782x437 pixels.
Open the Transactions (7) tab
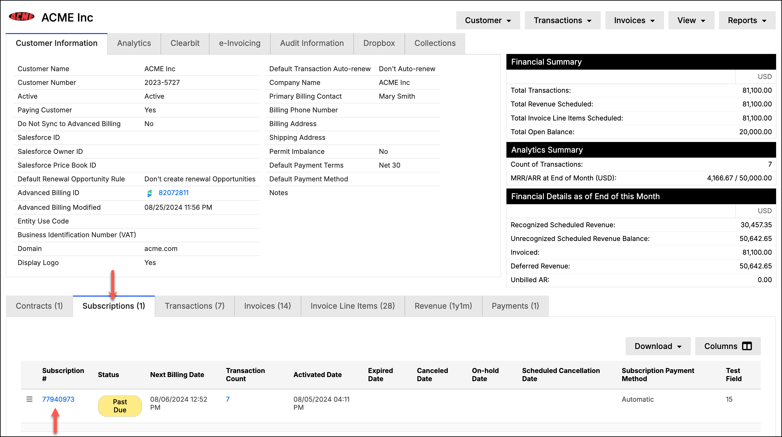195,306
